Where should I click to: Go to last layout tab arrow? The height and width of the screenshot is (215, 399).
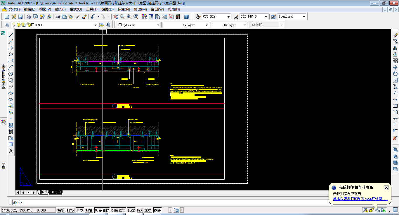click(34, 192)
